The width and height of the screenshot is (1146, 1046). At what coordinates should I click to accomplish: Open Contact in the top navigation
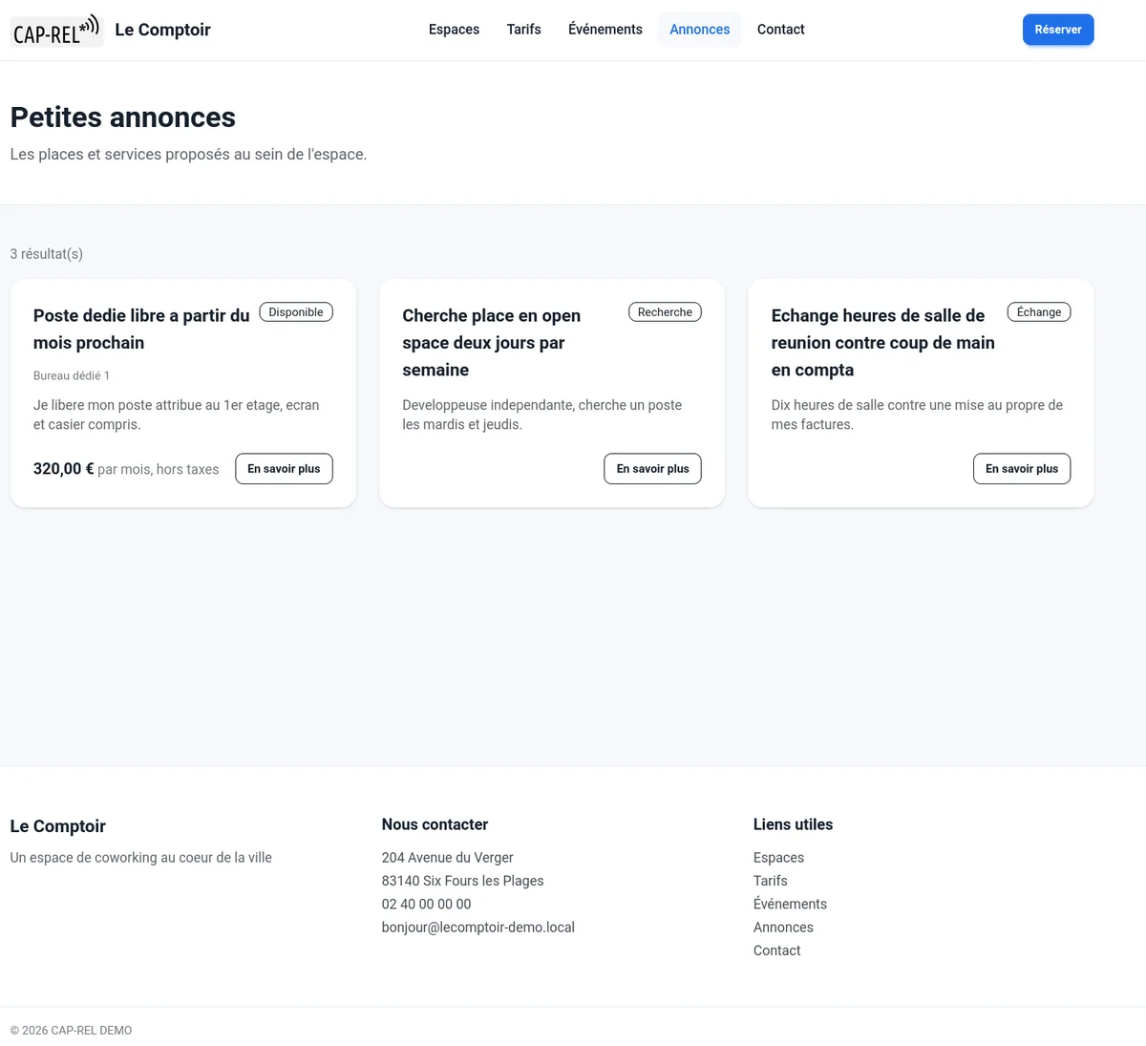pyautogui.click(x=780, y=30)
